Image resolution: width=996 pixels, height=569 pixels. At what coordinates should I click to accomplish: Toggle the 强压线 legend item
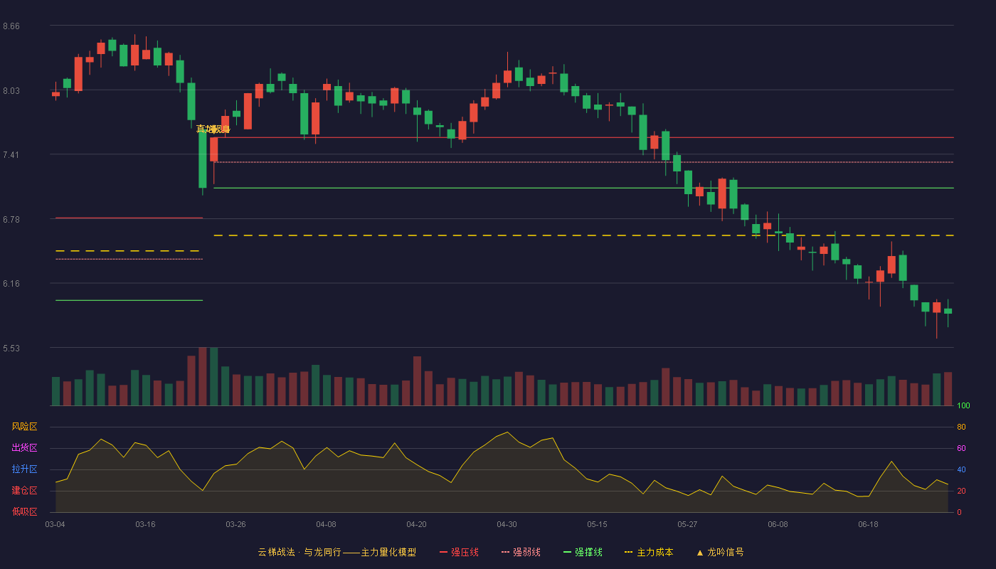point(459,552)
